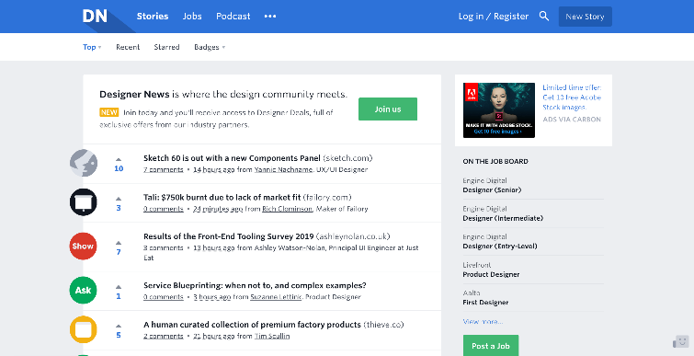Switch to the Recent tab
The image size is (694, 356).
128,47
